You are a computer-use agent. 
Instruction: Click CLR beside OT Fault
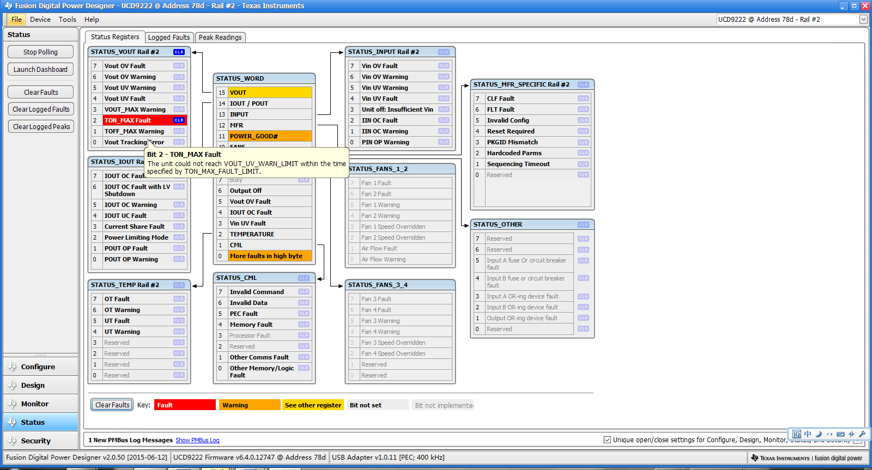pos(179,299)
